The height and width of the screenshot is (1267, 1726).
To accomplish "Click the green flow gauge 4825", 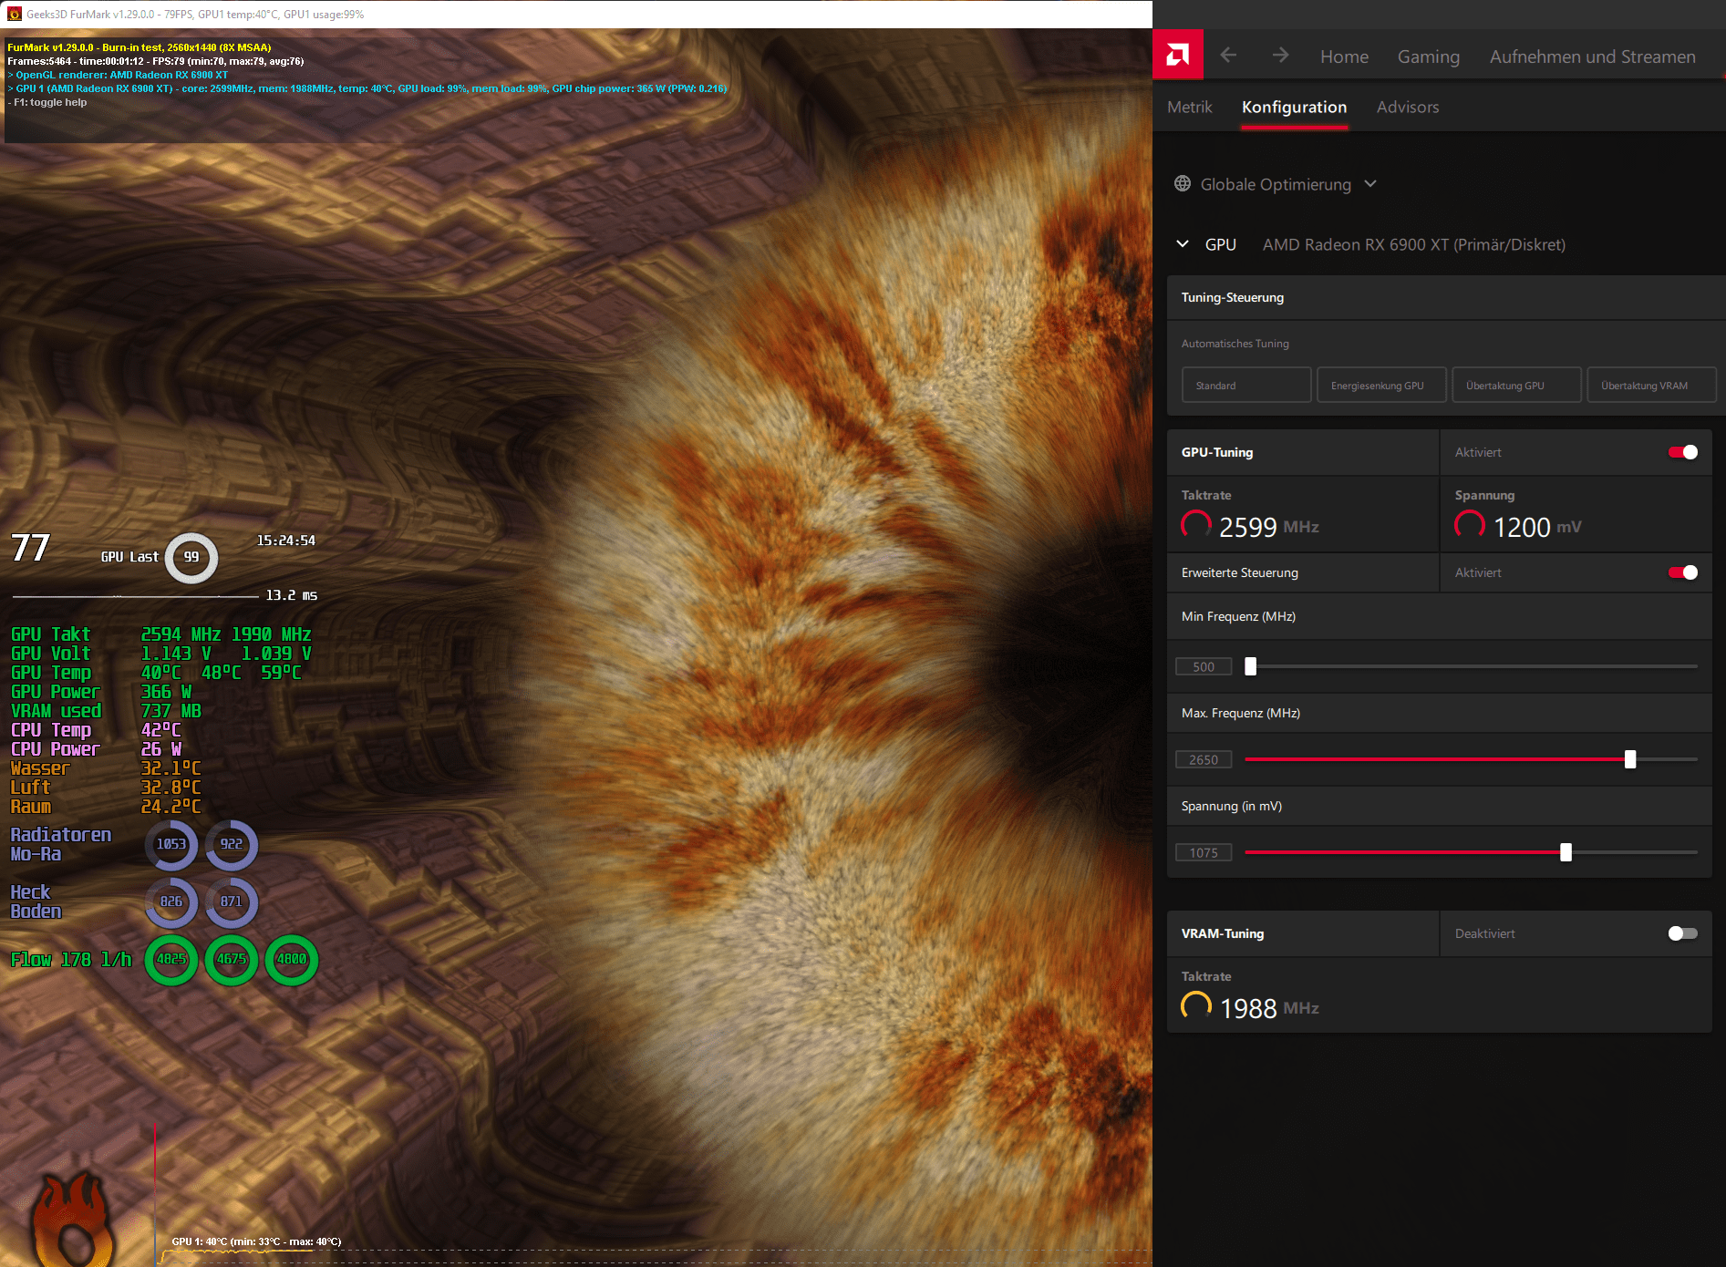I will (171, 959).
